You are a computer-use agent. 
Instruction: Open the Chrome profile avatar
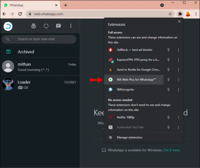pos(188,14)
